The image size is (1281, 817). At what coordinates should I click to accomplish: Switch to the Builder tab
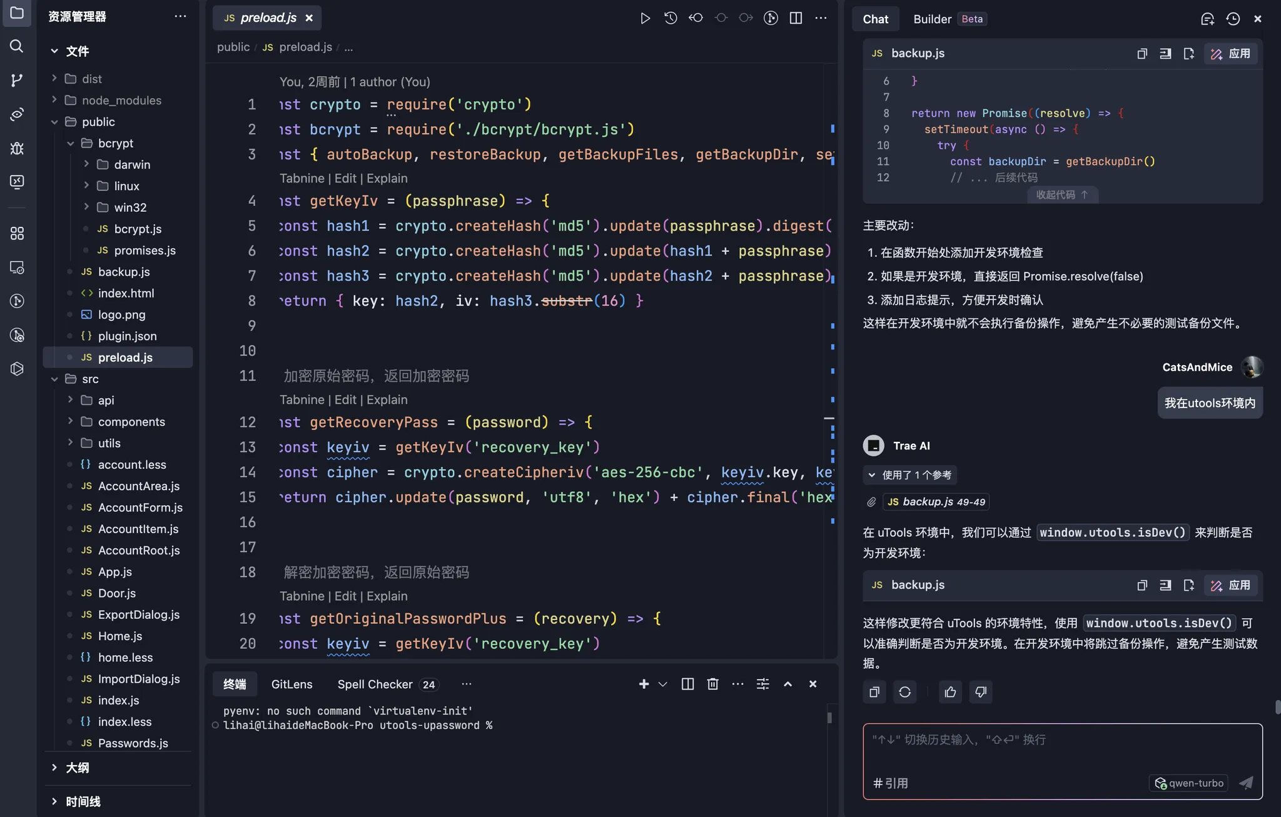pyautogui.click(x=932, y=19)
